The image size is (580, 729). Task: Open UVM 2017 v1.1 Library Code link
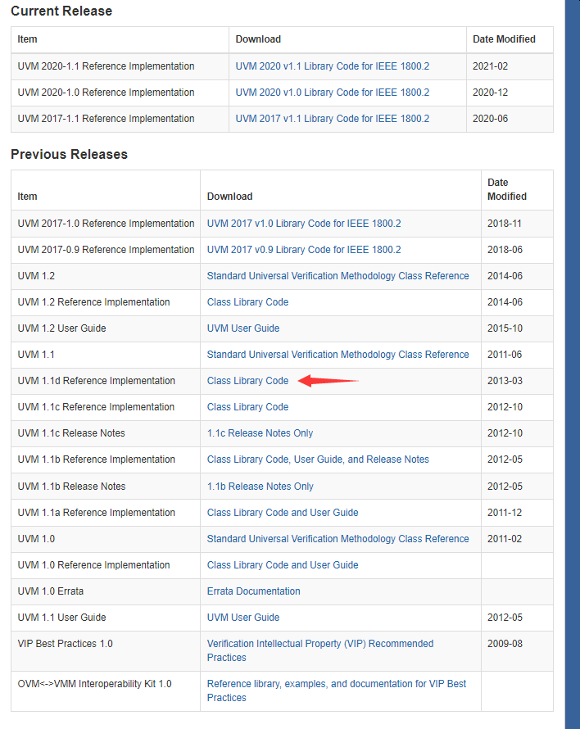pos(332,119)
